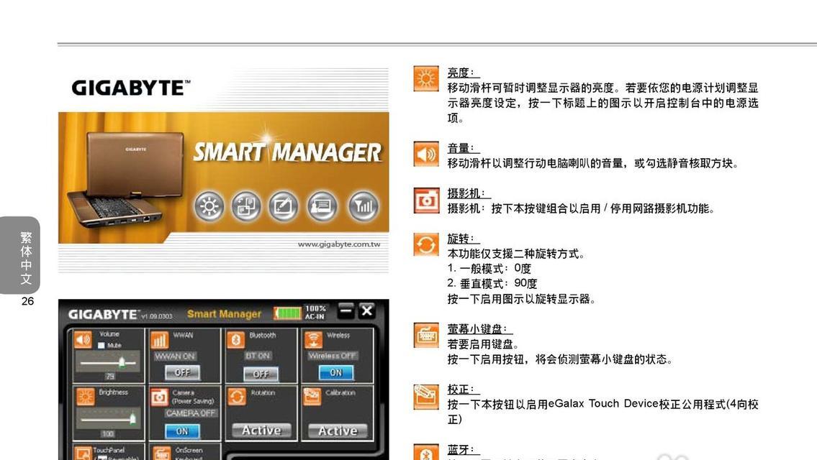Click the Brightness sun icon in Smart Manager
This screenshot has width=817, height=460.
coord(85,397)
